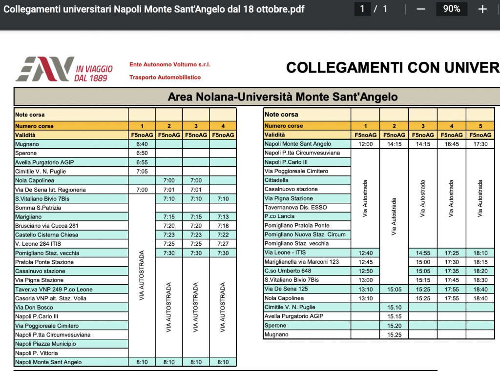The image size is (500, 371).
Task: Click the 18:30 S.Vitaliano time
Action: click(480, 280)
